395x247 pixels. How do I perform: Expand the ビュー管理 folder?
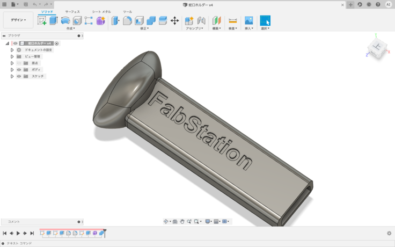[x=12, y=56]
